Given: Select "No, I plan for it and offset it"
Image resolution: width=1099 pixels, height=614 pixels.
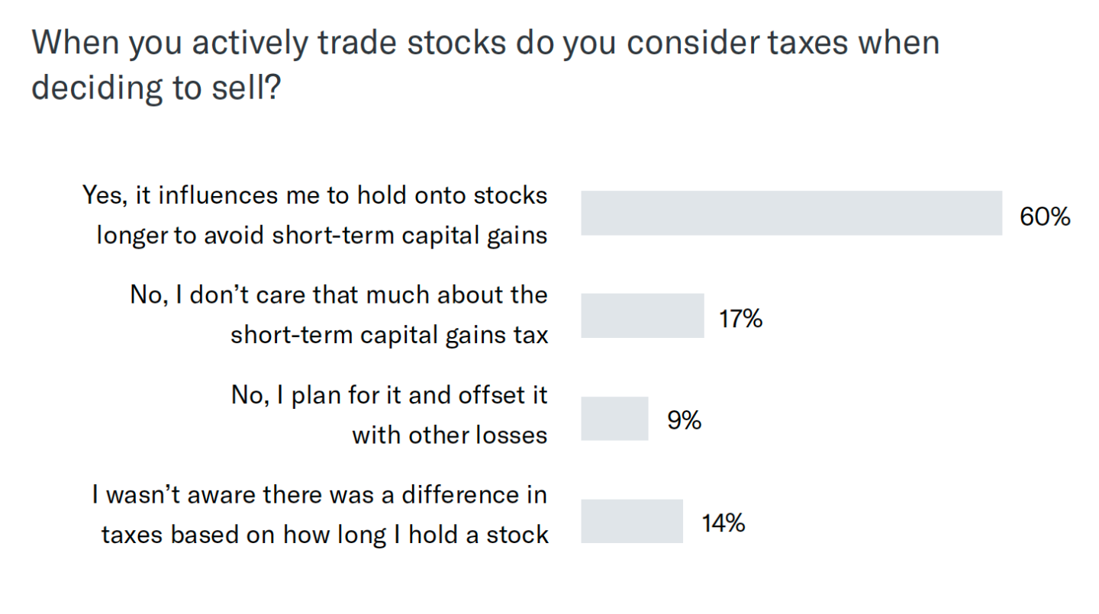Looking at the screenshot, I should click(389, 395).
